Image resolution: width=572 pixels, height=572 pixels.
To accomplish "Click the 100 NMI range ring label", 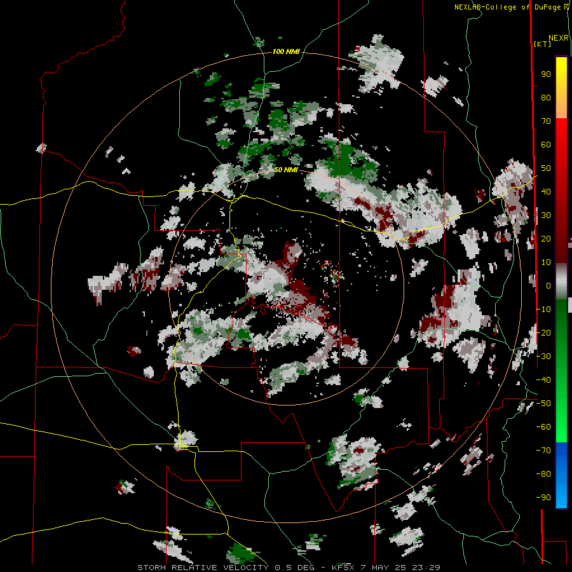I will [x=286, y=52].
